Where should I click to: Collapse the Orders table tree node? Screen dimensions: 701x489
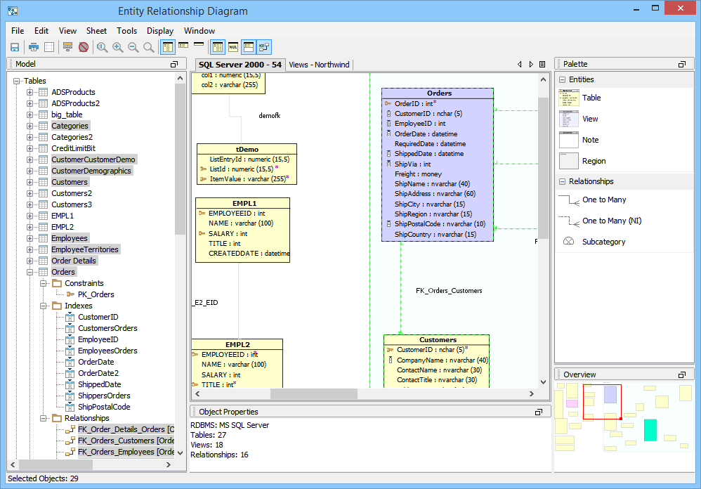pos(30,272)
